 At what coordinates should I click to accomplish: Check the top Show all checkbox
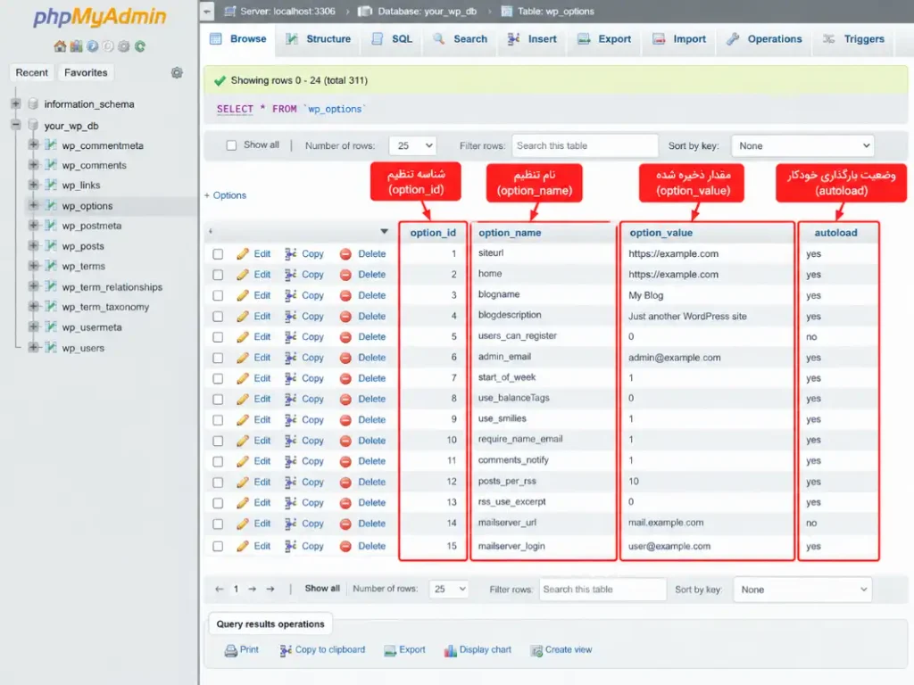(x=231, y=145)
